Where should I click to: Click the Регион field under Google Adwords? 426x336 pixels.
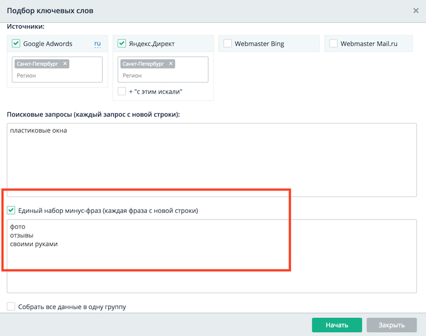tap(53, 76)
